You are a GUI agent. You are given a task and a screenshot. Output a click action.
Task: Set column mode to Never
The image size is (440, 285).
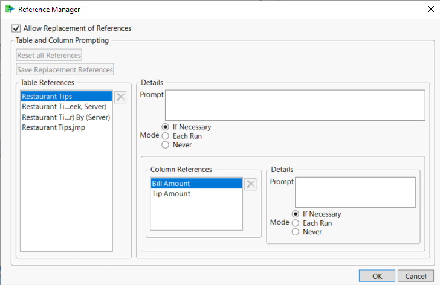pyautogui.click(x=296, y=232)
